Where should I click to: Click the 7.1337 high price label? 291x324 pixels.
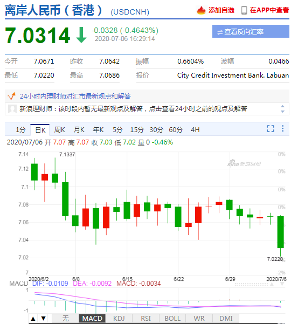point(67,155)
